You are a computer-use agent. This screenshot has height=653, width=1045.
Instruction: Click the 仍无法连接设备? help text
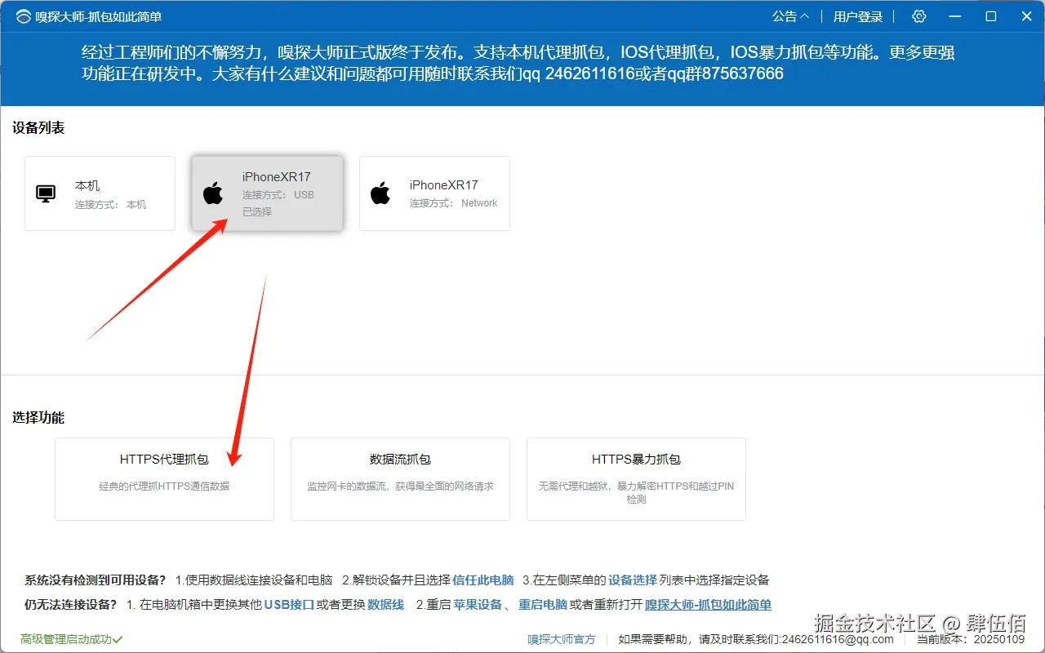pyautogui.click(x=71, y=605)
